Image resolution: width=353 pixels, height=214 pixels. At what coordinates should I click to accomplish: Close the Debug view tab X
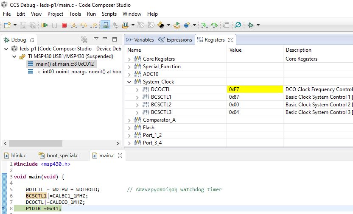pyautogui.click(x=32, y=40)
